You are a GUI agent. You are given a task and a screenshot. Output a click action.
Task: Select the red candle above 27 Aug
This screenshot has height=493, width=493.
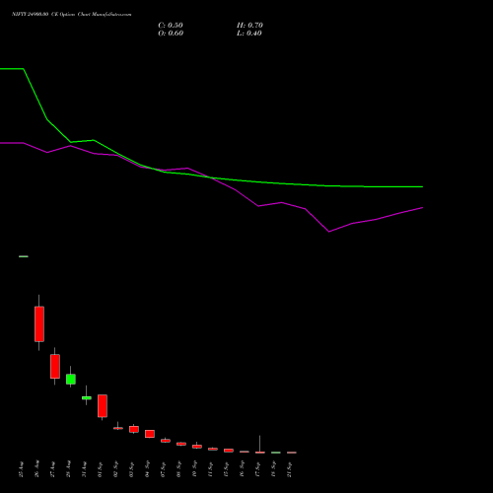55,366
